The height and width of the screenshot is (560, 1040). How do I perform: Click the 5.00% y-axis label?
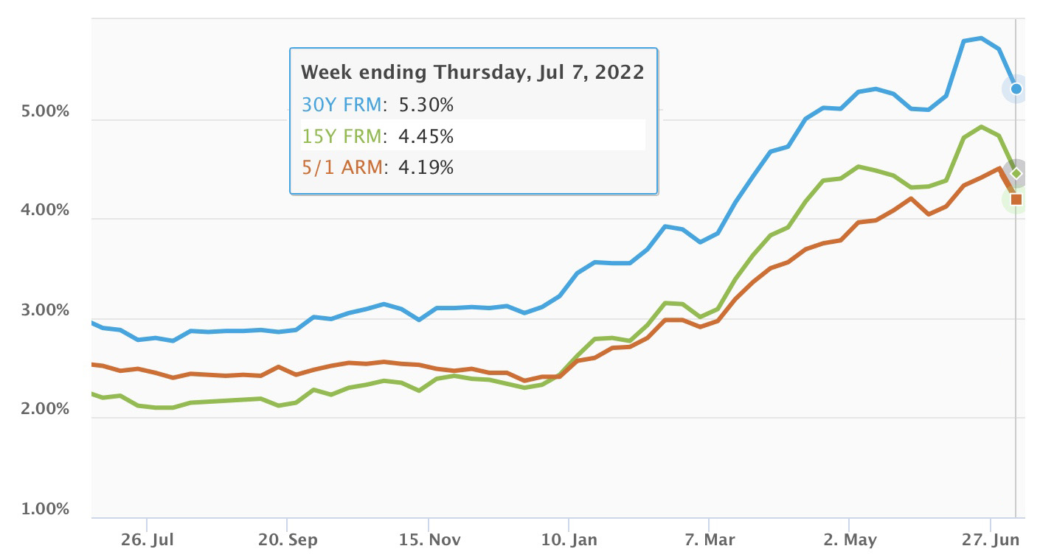click(x=43, y=111)
